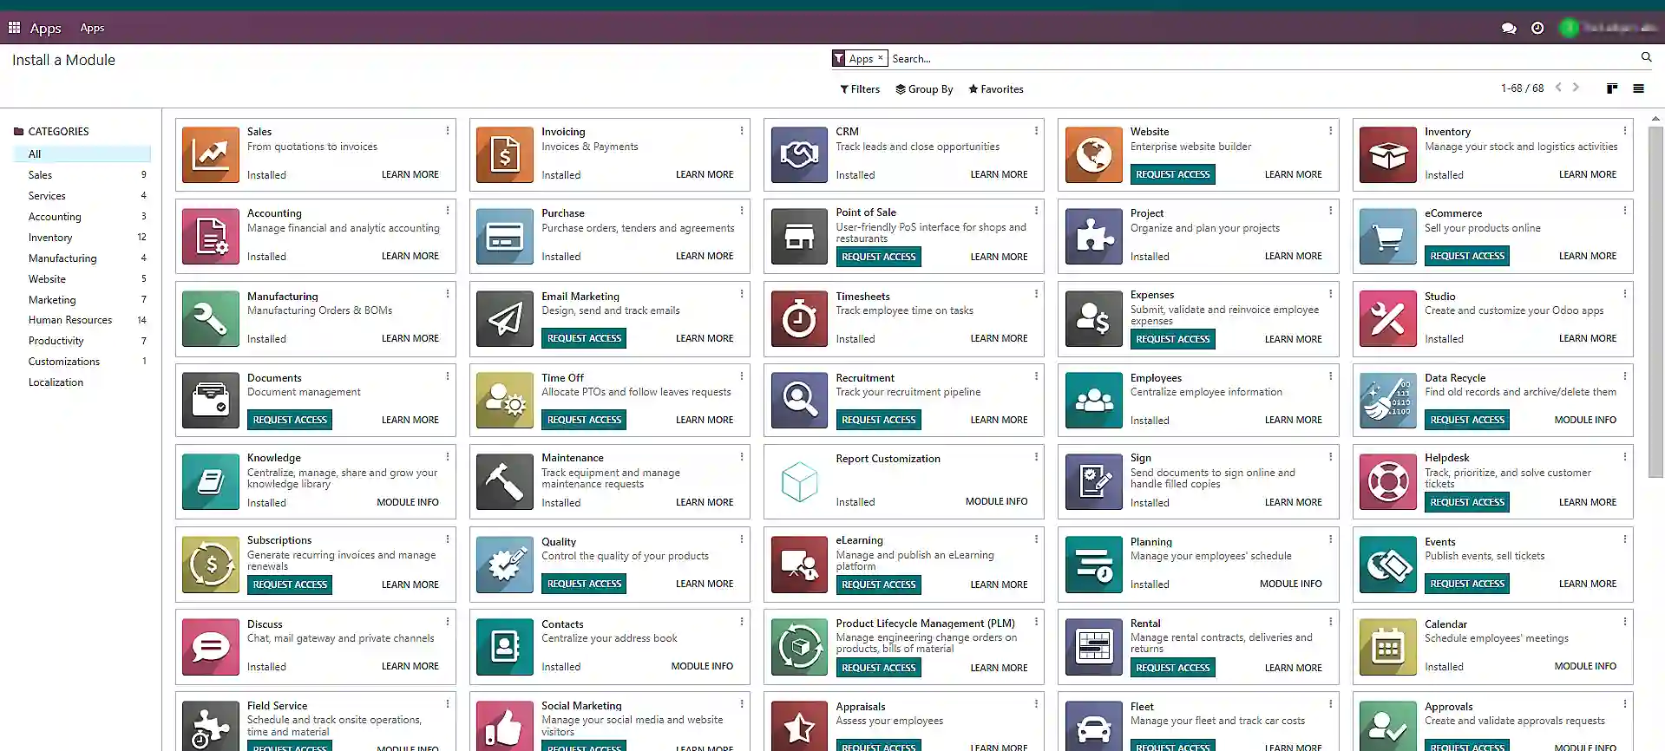Click the Sales module icon
This screenshot has height=751, width=1665.
click(x=211, y=155)
